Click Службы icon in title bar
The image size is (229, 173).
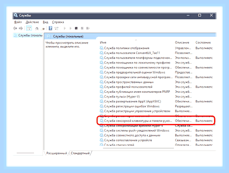pos(16,15)
